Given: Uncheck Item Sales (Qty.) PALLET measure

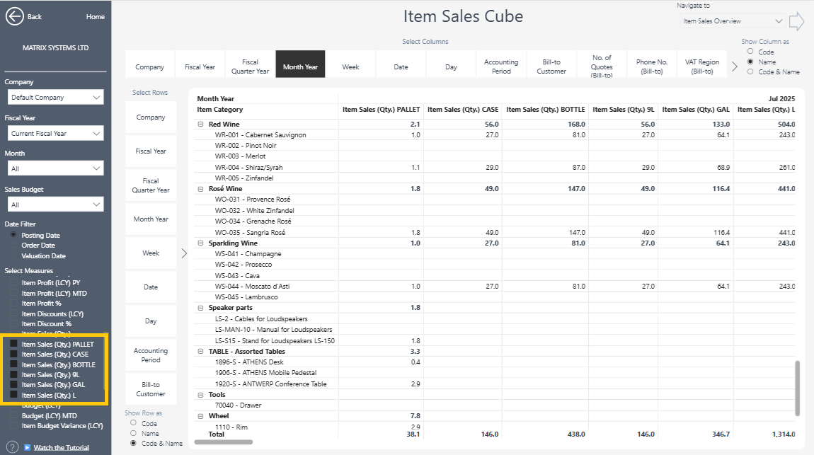Looking at the screenshot, I should click(13, 345).
